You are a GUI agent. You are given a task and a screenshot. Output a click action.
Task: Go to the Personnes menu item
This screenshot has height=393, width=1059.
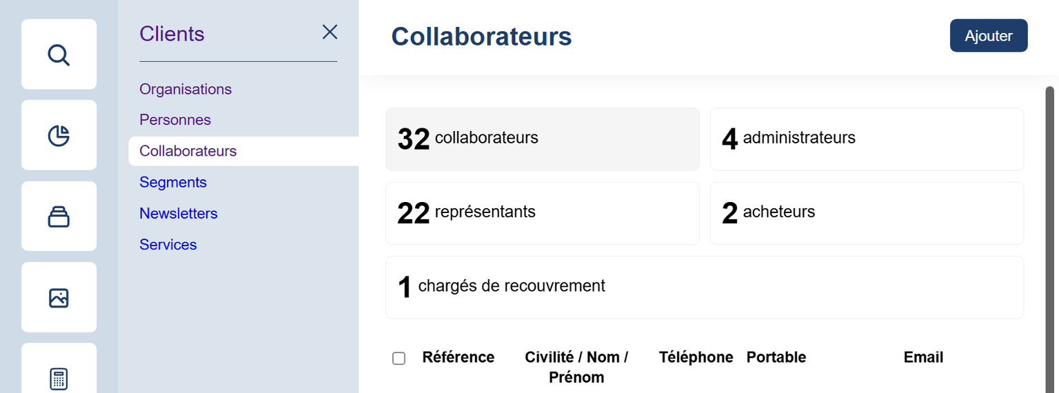(x=175, y=120)
